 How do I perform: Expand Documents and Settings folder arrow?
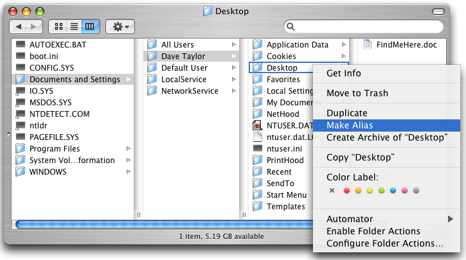point(129,79)
